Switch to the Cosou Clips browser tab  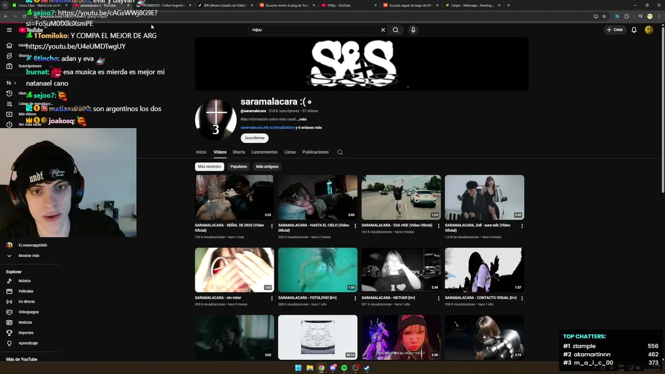click(x=39, y=5)
